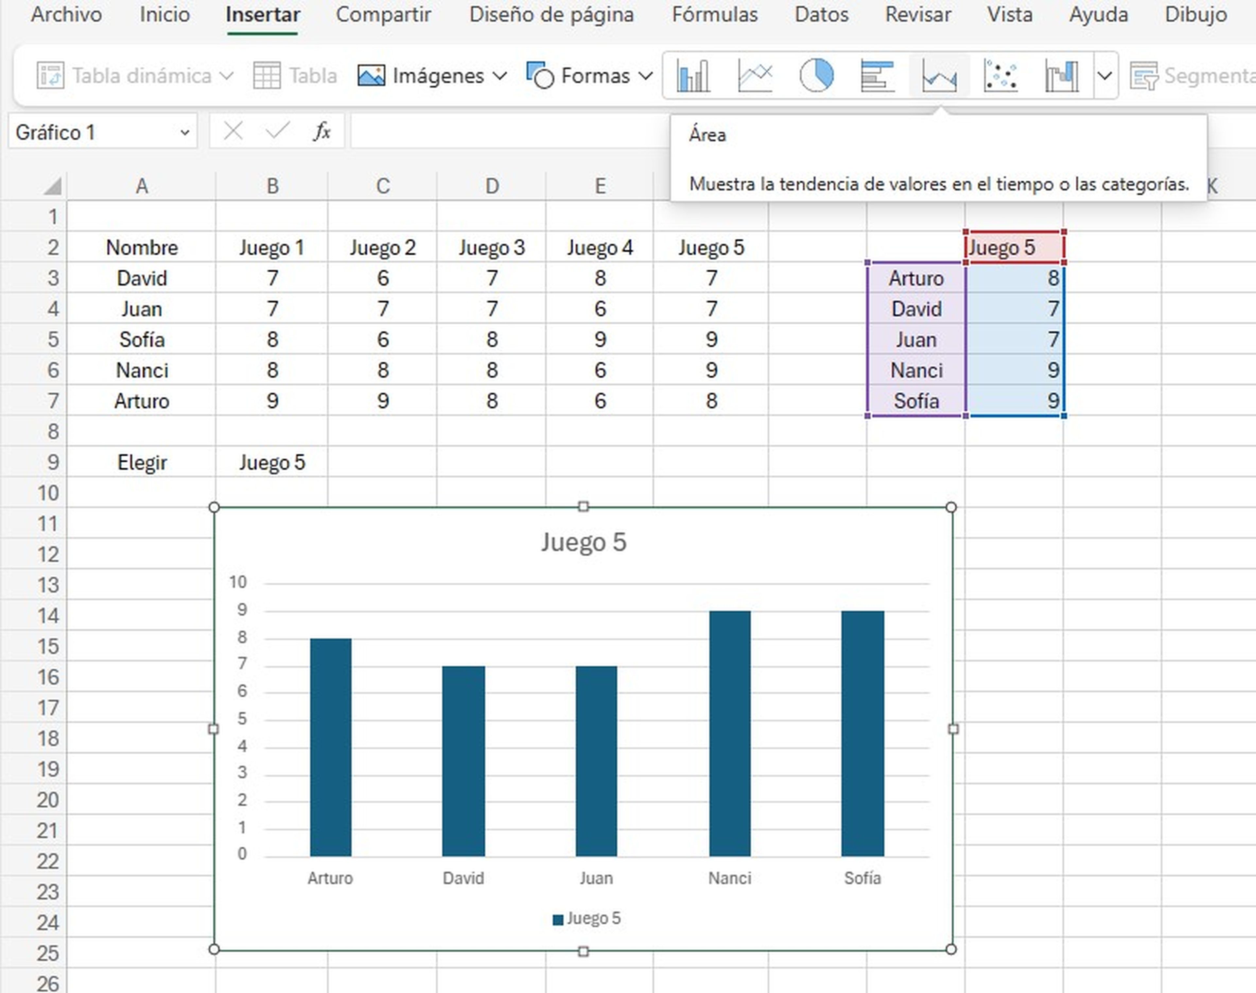
Task: Expand more chart types dropdown
Action: tap(1106, 76)
